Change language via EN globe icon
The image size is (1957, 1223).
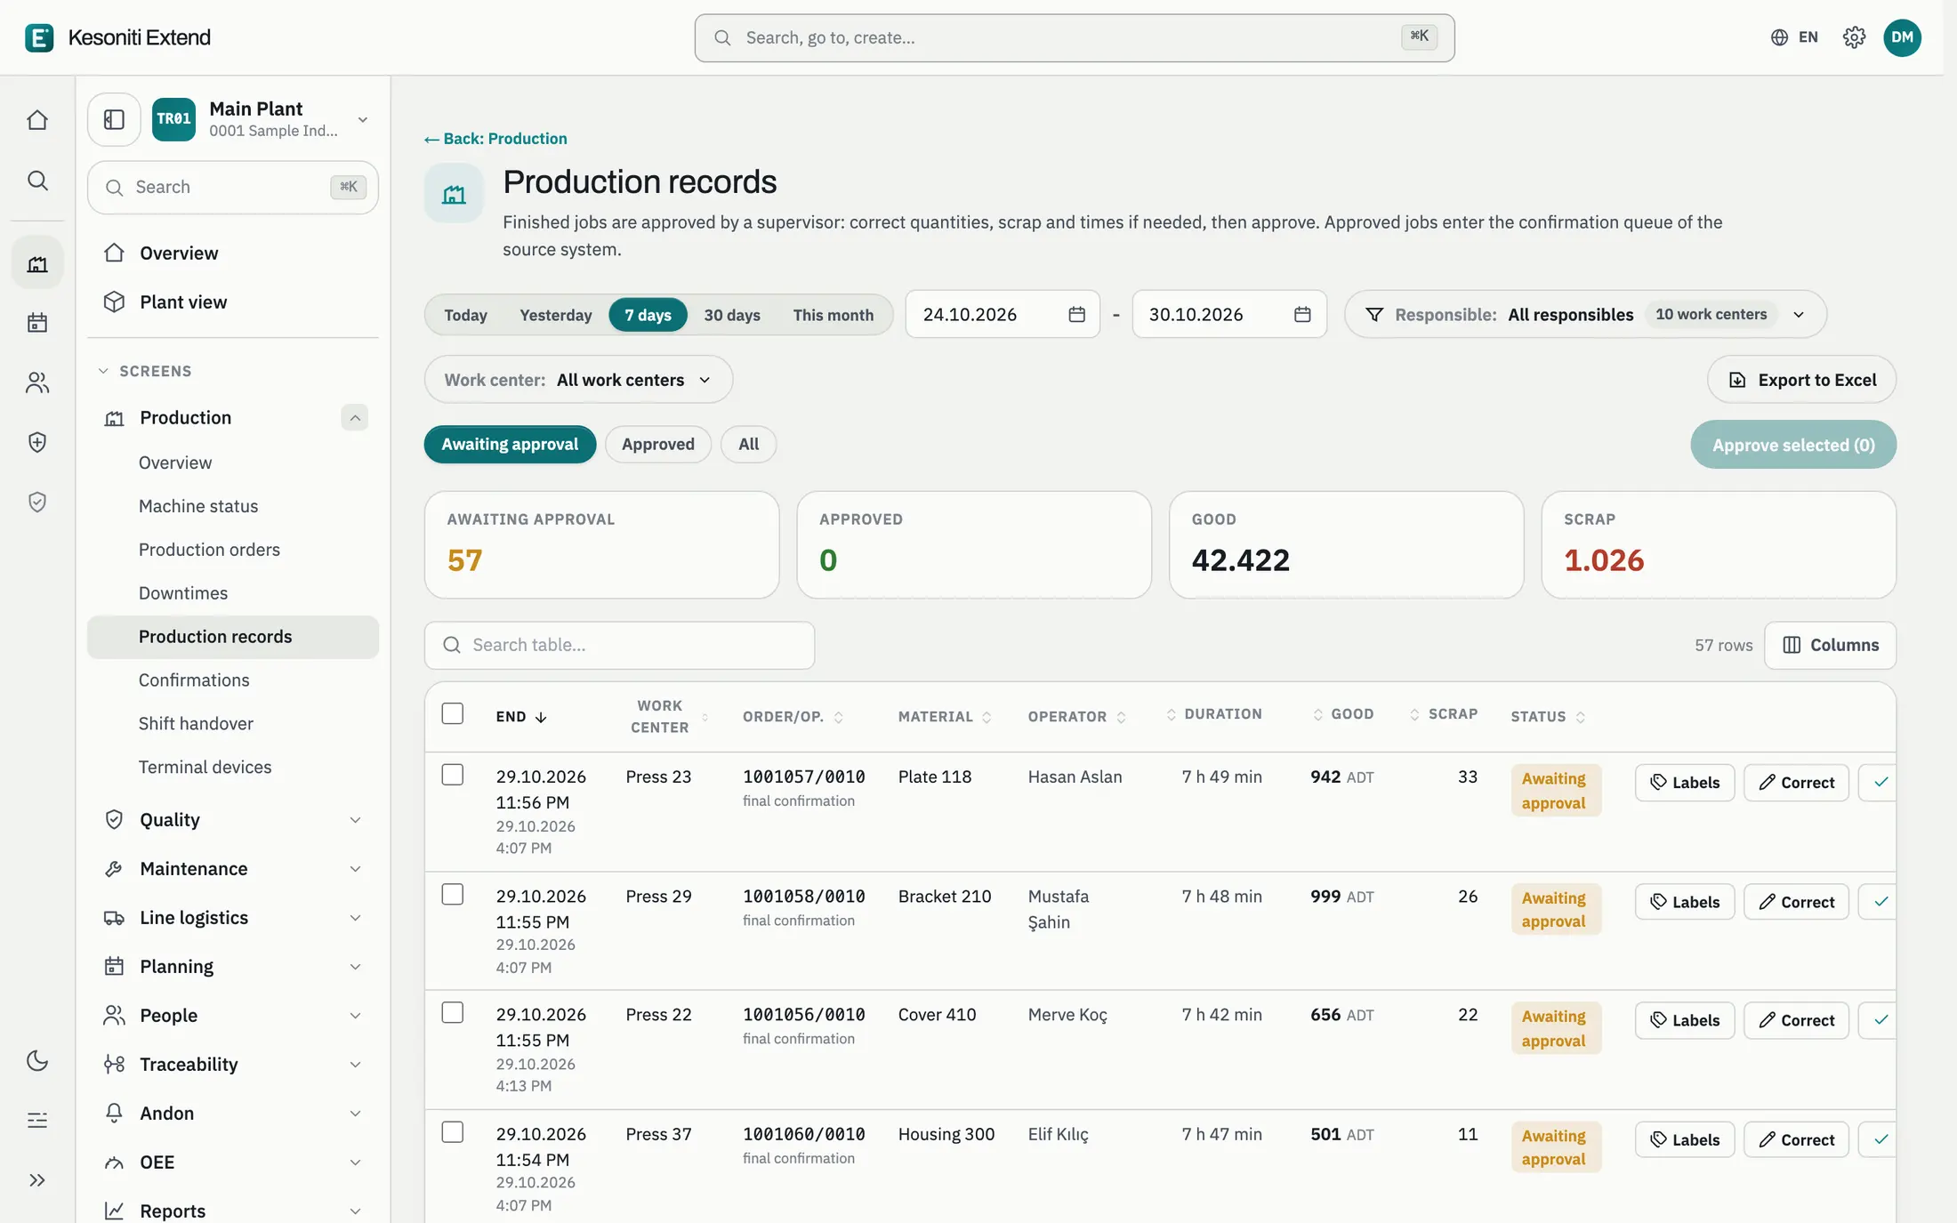(x=1794, y=37)
